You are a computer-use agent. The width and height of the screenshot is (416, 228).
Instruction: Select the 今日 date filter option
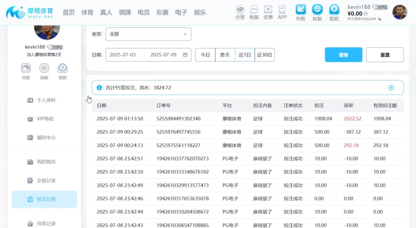[205, 55]
